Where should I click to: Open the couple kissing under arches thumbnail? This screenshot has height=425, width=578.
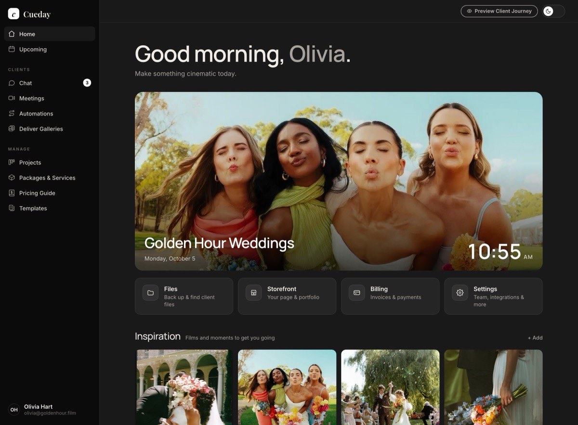tap(184, 387)
